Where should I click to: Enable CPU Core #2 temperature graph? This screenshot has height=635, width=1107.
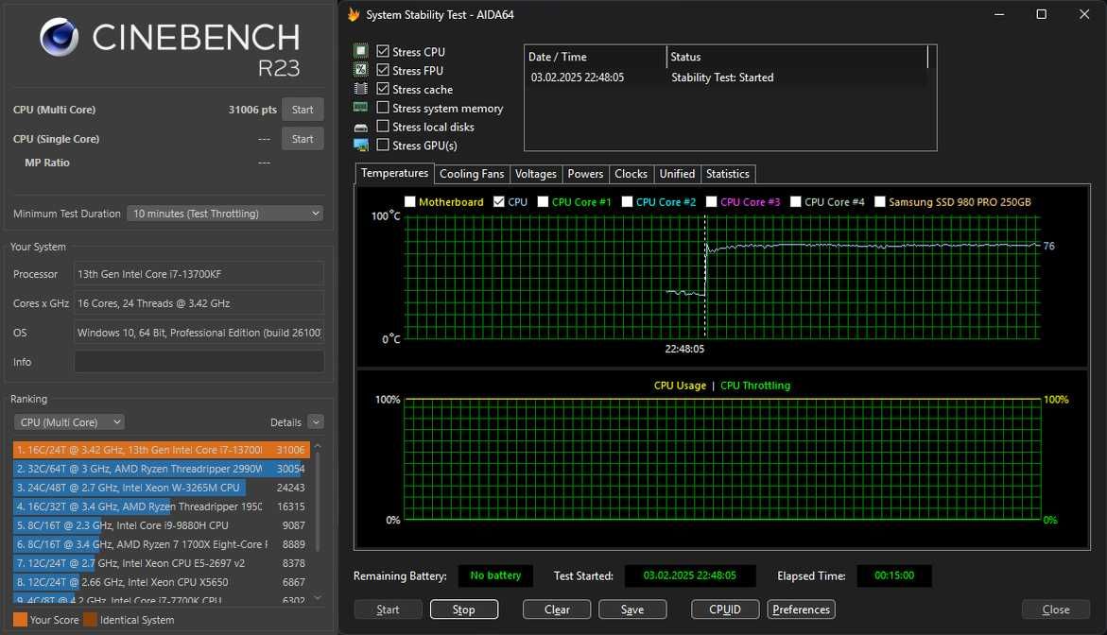click(627, 202)
